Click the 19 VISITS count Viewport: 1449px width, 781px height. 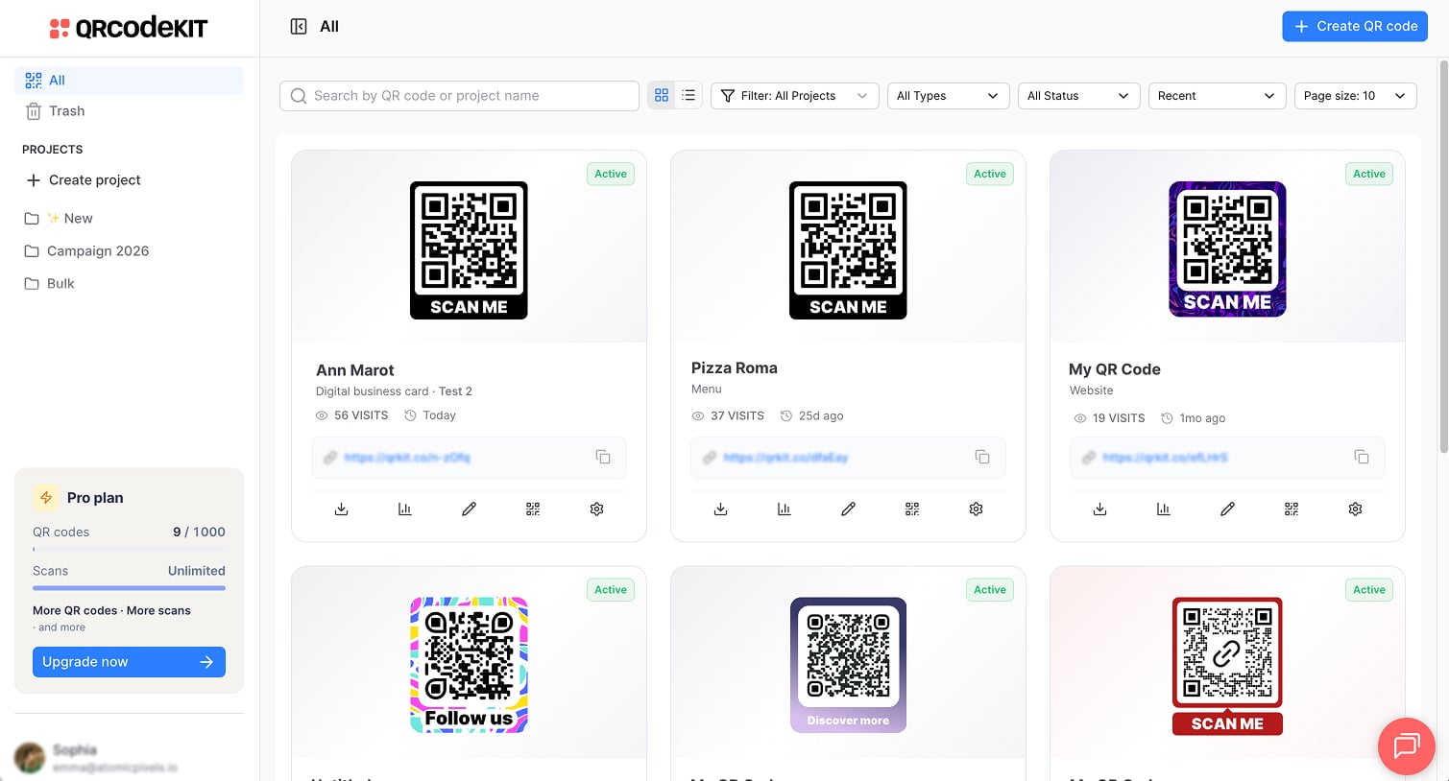1119,418
